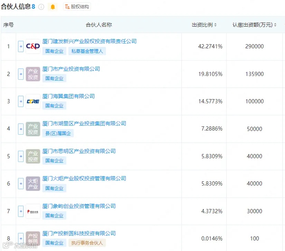Click 国有企业 tag under 厦门象屿创业投资
This screenshot has height=251, width=285.
[x=54, y=216]
